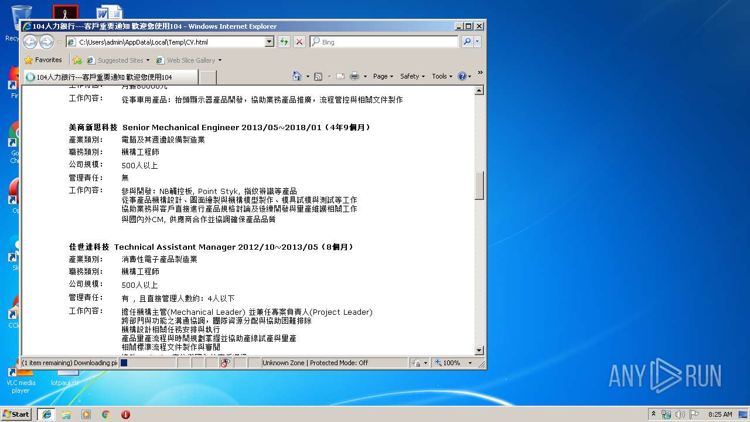
Task: Expand the Home button dropdown arrow
Action: [307, 76]
